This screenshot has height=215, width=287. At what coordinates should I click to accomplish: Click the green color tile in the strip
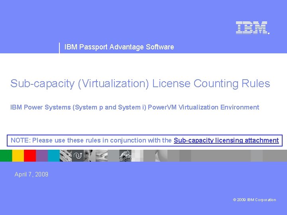click(x=6, y=156)
